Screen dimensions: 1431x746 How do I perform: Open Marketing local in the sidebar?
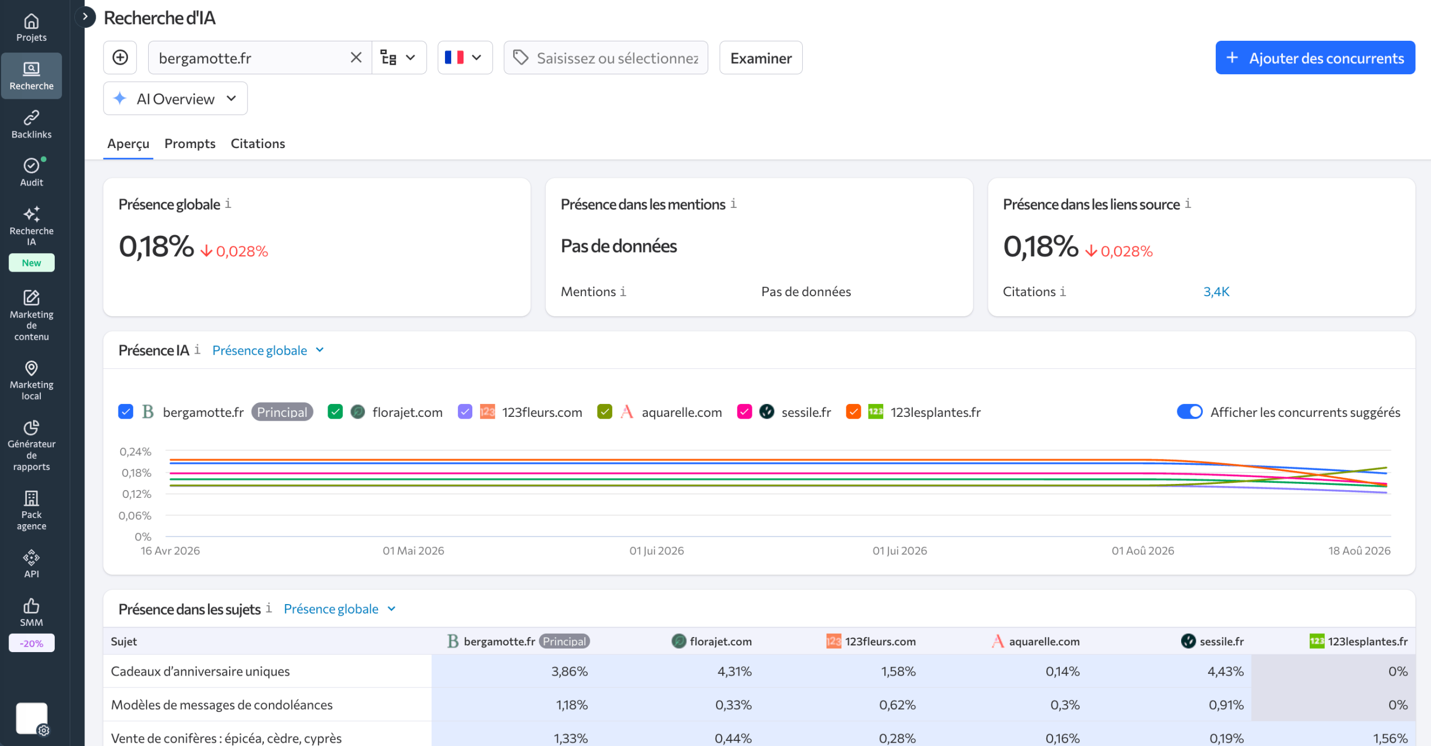(x=31, y=380)
